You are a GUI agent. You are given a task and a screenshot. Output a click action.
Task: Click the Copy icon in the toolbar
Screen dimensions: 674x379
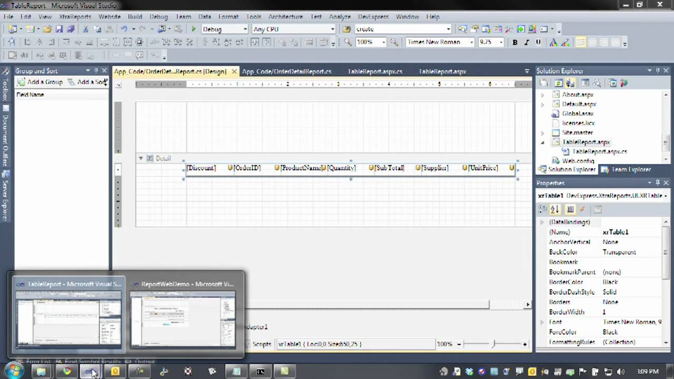click(x=97, y=29)
